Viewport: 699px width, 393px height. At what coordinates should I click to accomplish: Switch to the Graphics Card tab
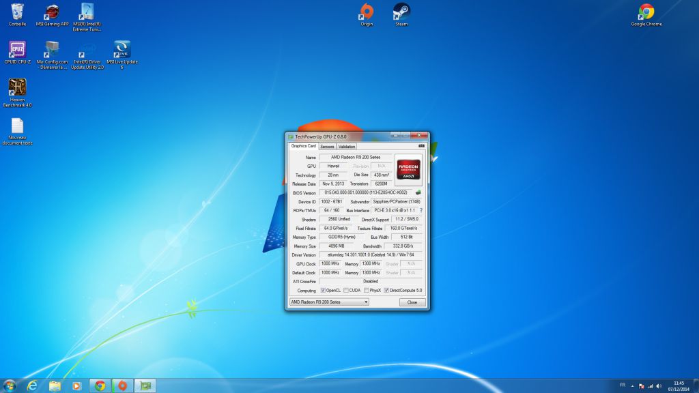(x=303, y=146)
